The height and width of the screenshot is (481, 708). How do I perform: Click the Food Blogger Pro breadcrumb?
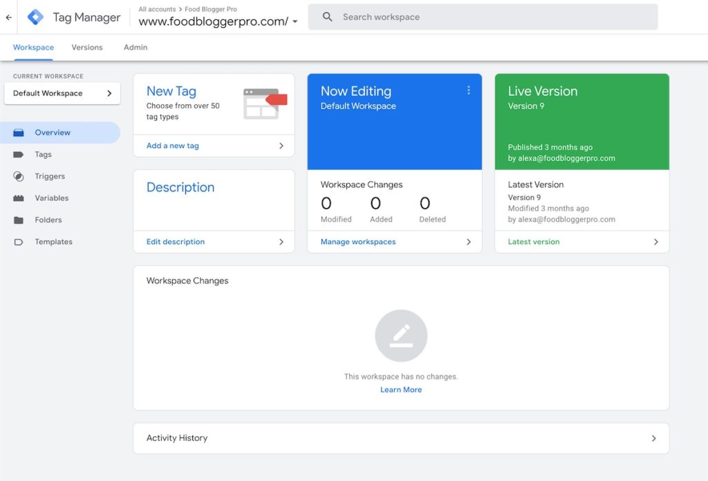pos(211,9)
